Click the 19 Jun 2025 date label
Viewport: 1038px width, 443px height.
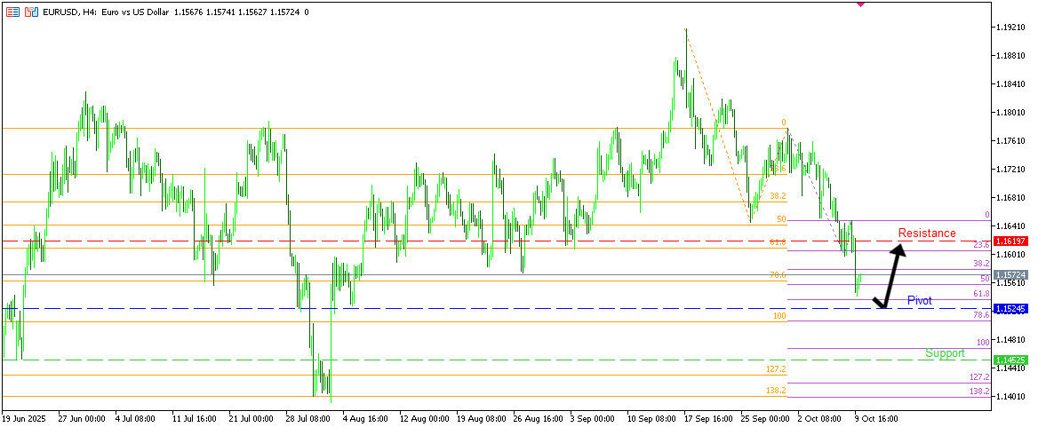pyautogui.click(x=24, y=416)
